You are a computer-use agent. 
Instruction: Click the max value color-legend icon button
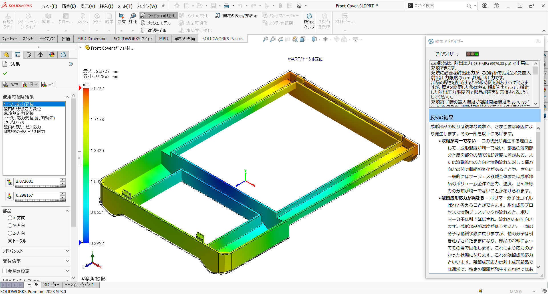coord(9,182)
